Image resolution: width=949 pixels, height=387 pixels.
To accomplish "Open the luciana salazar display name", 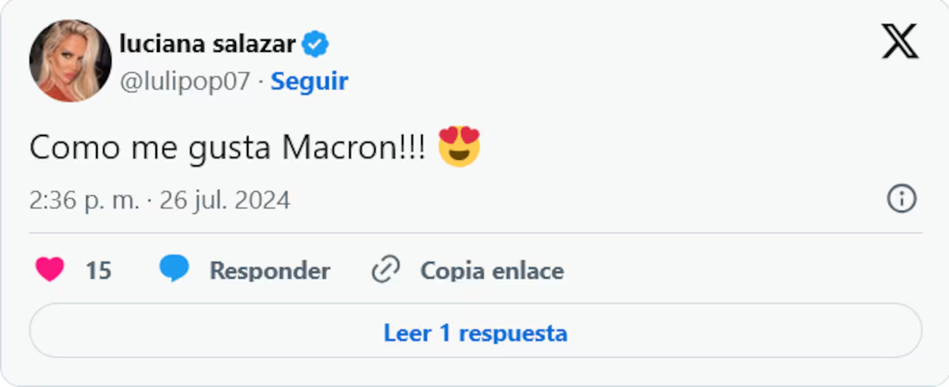I will point(207,44).
